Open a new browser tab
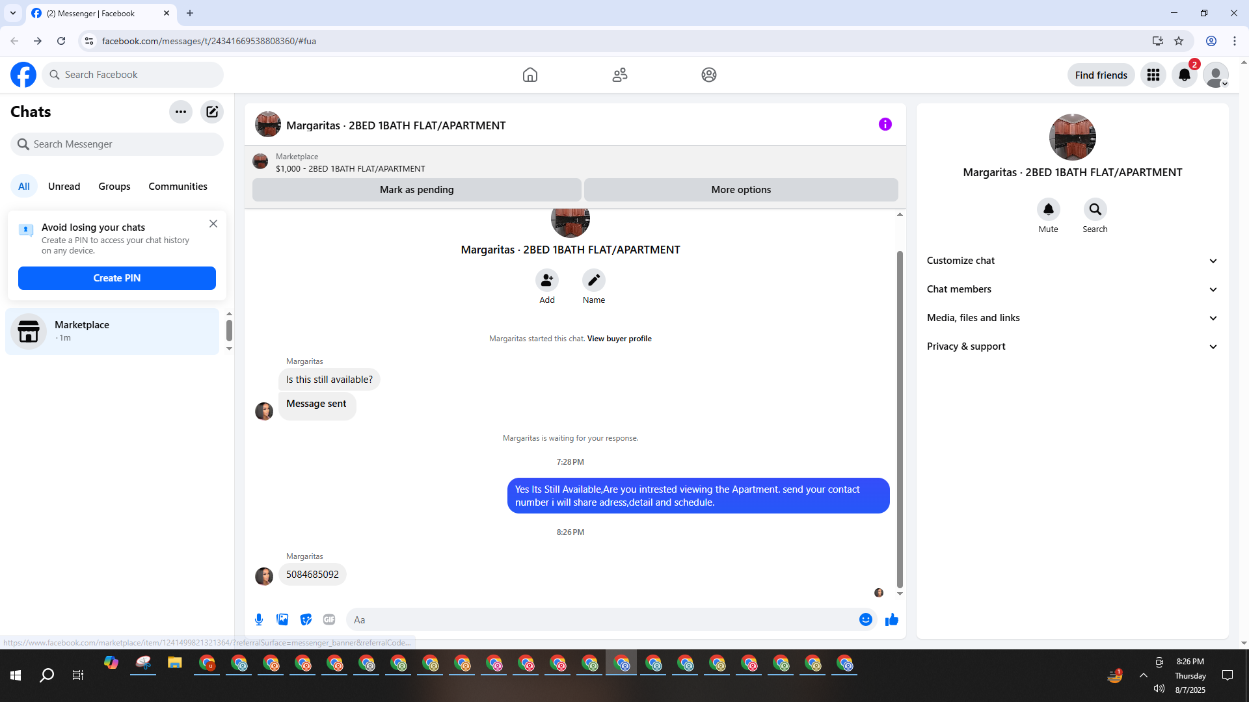Viewport: 1249px width, 702px height. tap(190, 13)
